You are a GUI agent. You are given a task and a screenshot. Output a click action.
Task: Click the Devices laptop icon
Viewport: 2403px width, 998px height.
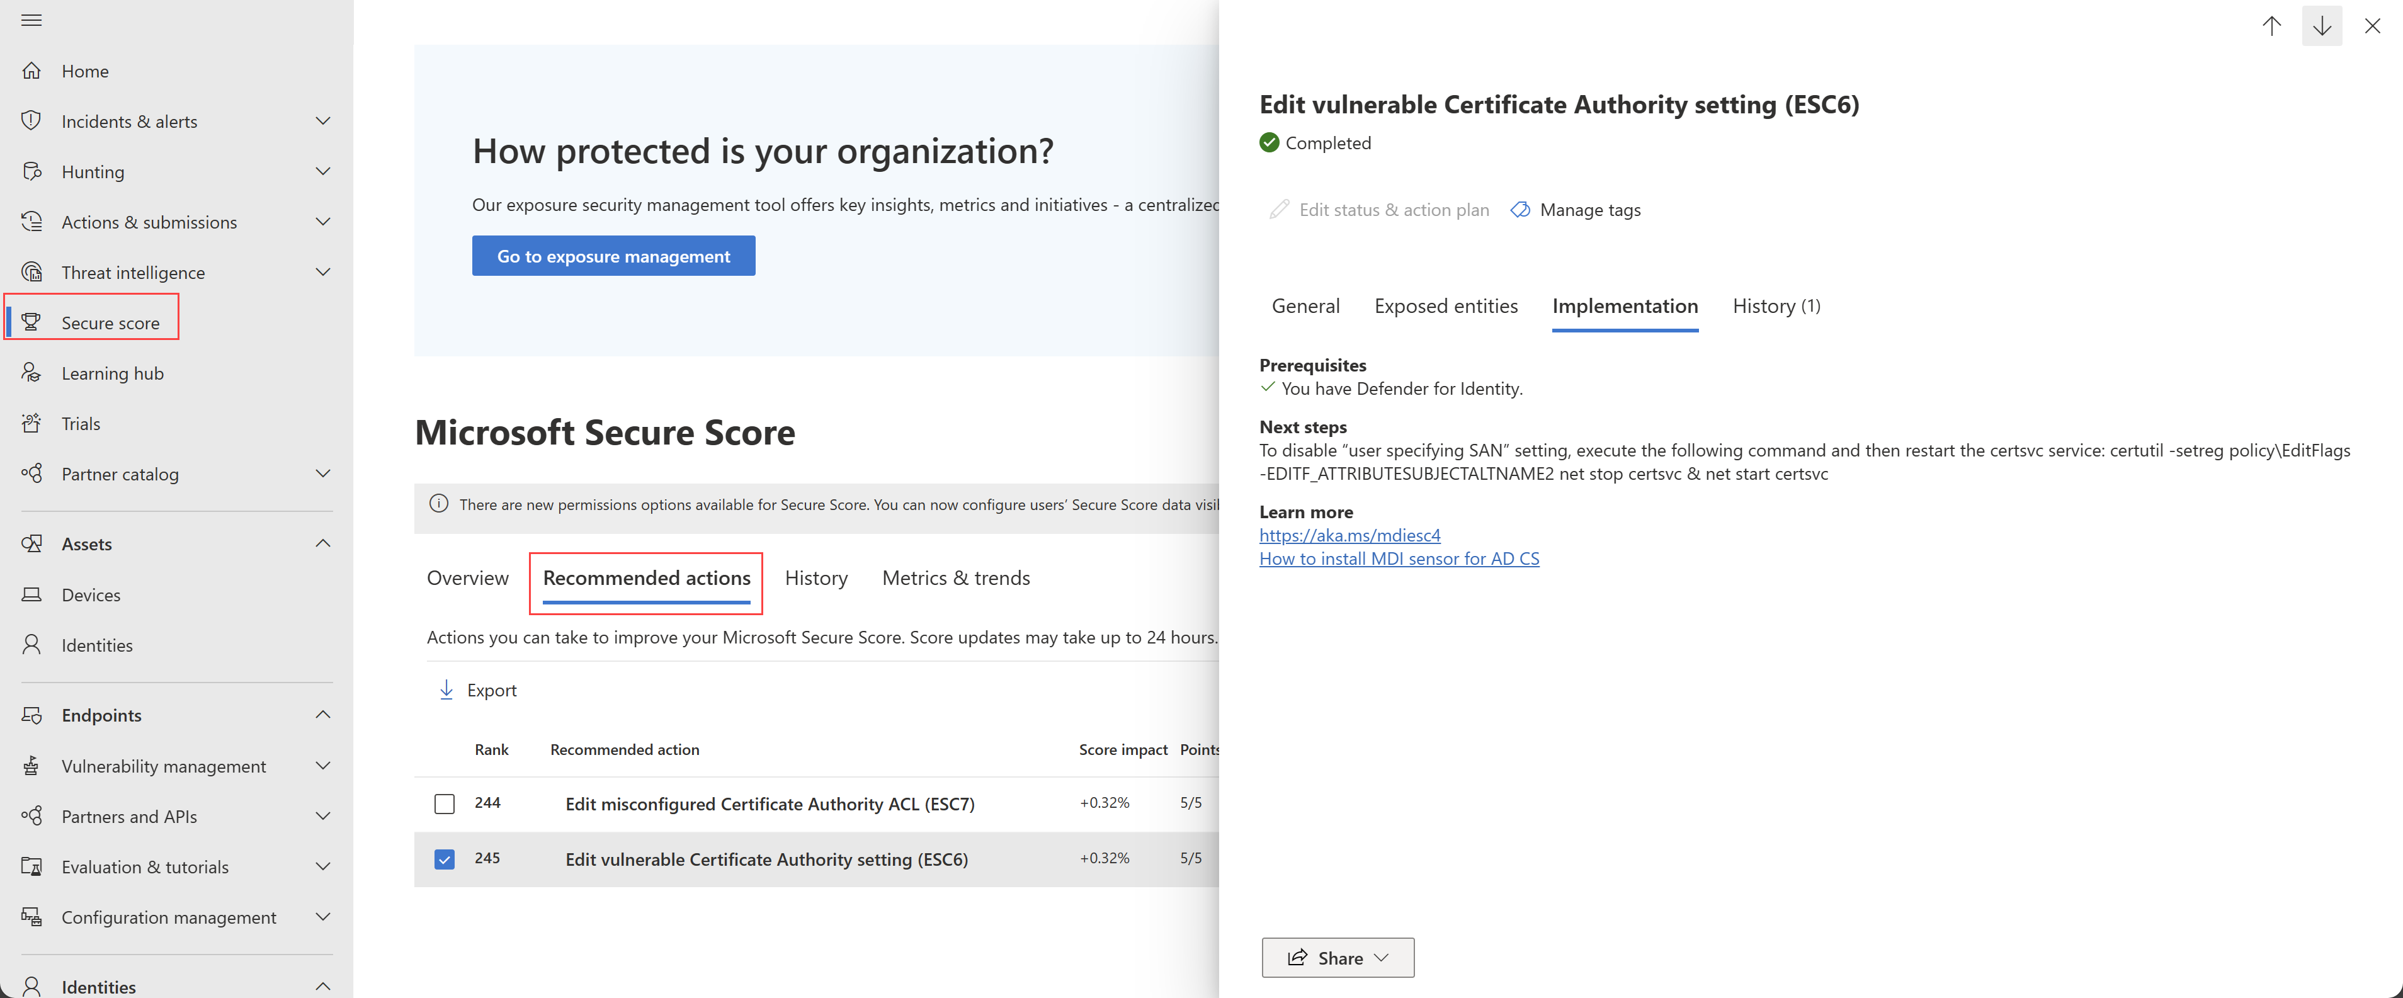pyautogui.click(x=31, y=595)
